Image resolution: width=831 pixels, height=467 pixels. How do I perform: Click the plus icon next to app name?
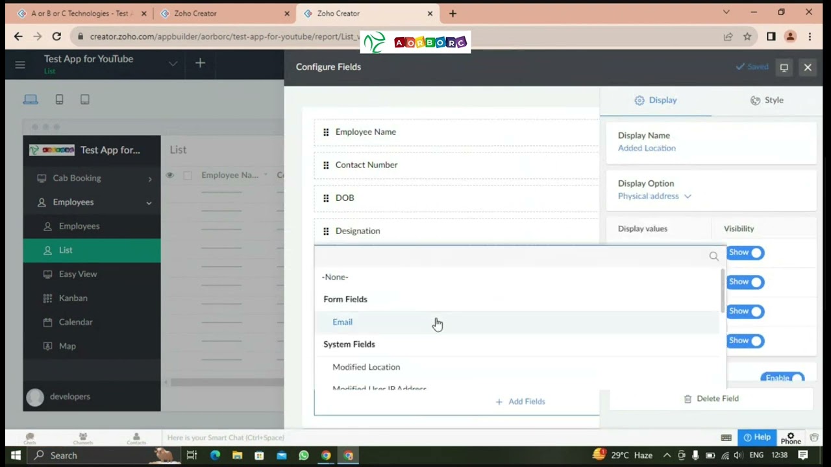[200, 63]
